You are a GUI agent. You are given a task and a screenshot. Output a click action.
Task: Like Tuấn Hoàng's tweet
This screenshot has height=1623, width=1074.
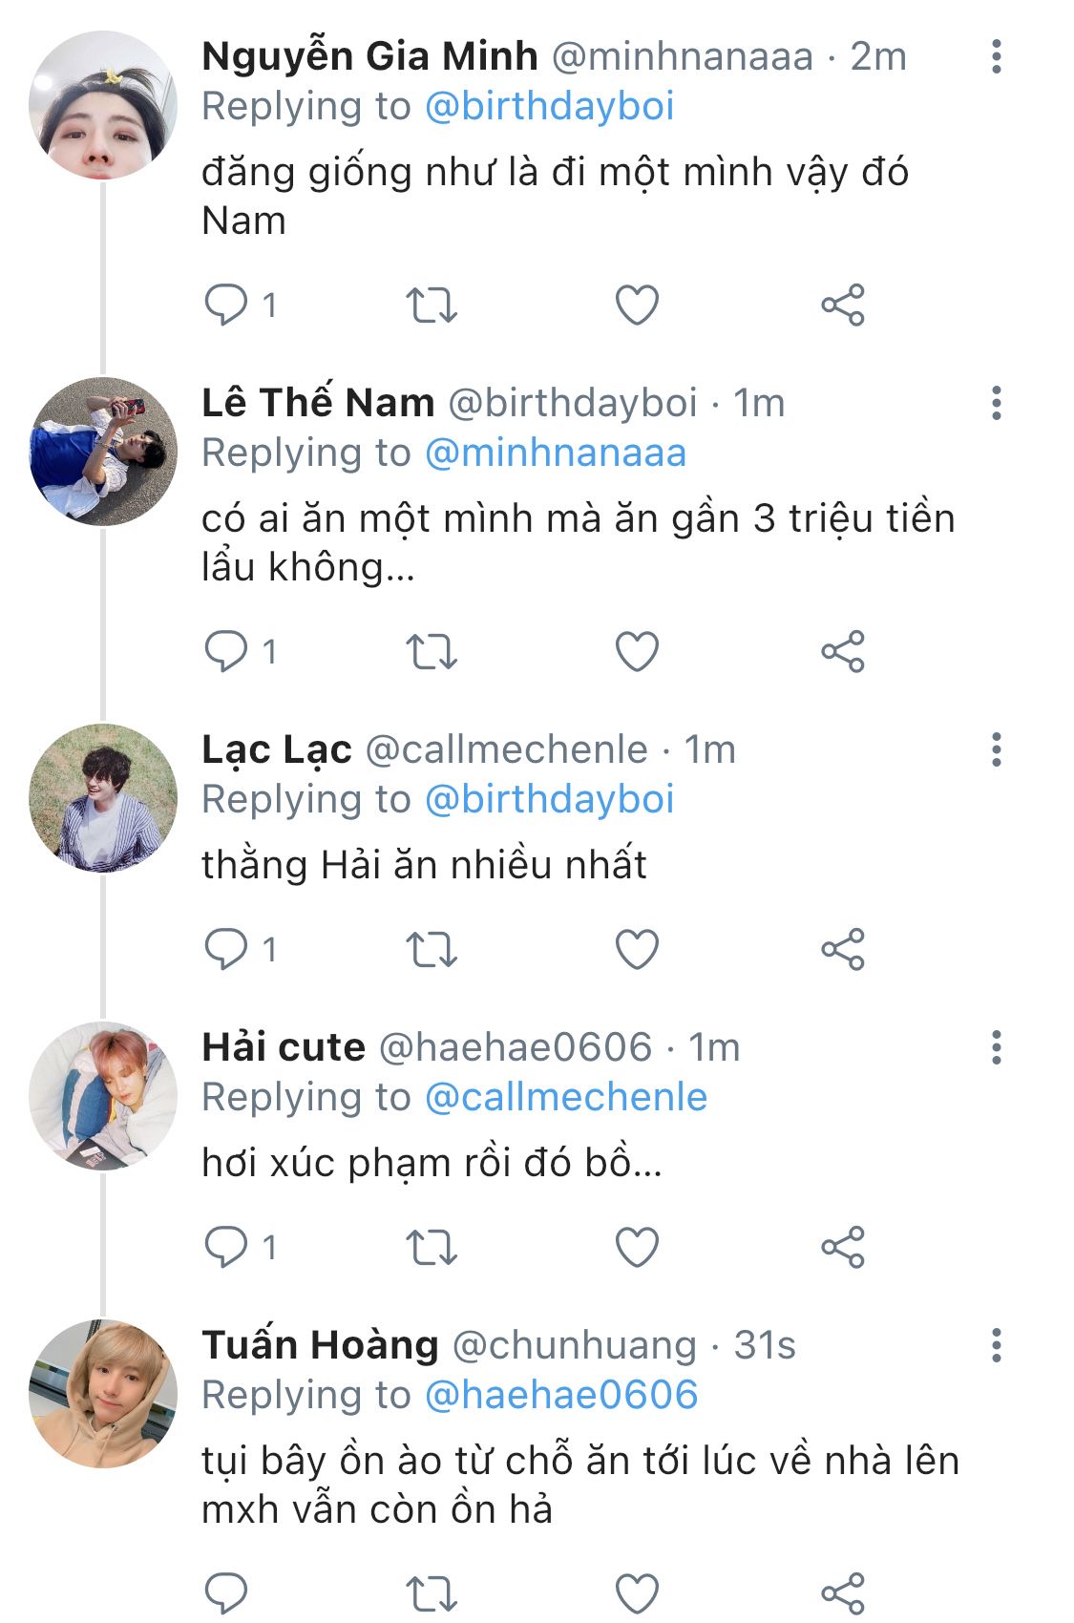pos(637,1592)
